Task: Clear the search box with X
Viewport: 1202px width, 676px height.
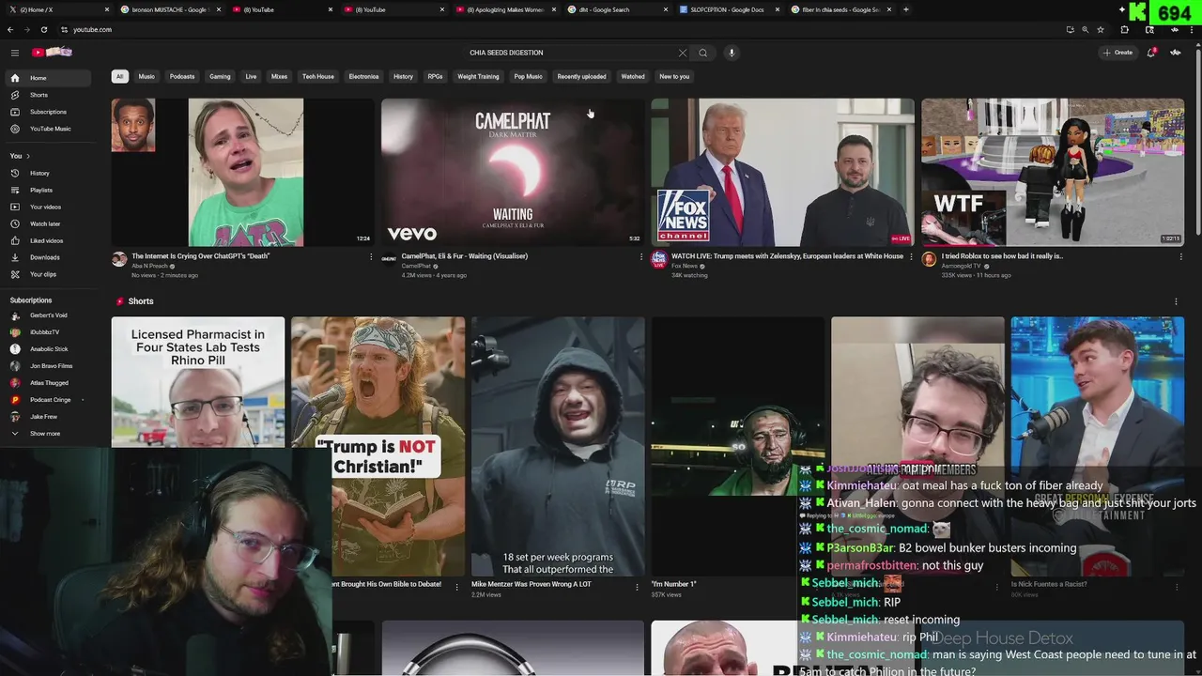Action: tap(683, 53)
